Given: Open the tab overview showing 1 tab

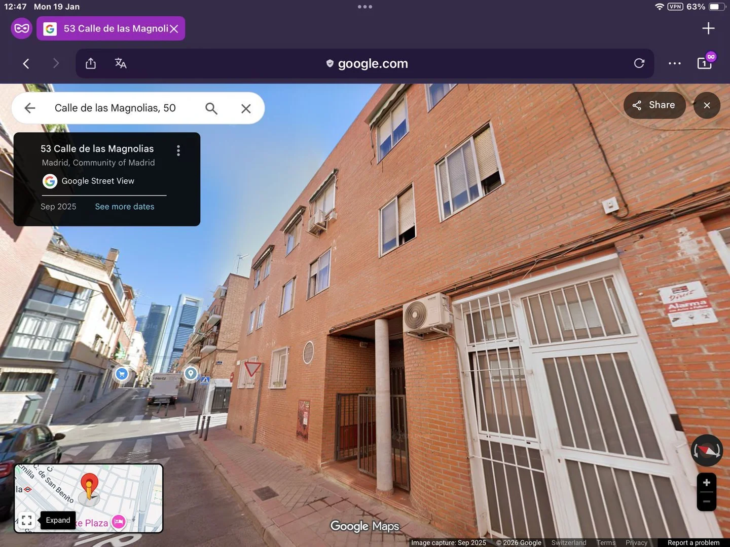Looking at the screenshot, I should coord(704,63).
